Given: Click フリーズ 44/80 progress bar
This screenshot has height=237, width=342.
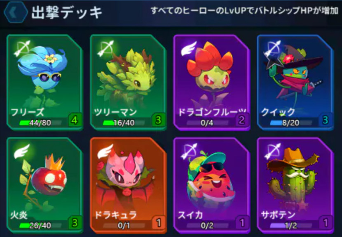Looking at the screenshot, I should (40, 123).
